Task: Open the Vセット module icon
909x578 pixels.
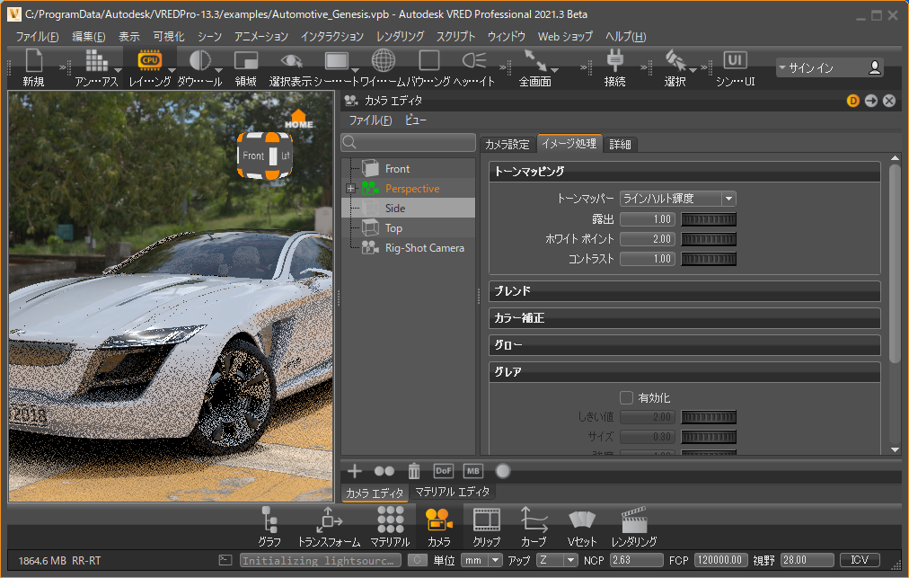Action: tap(582, 520)
